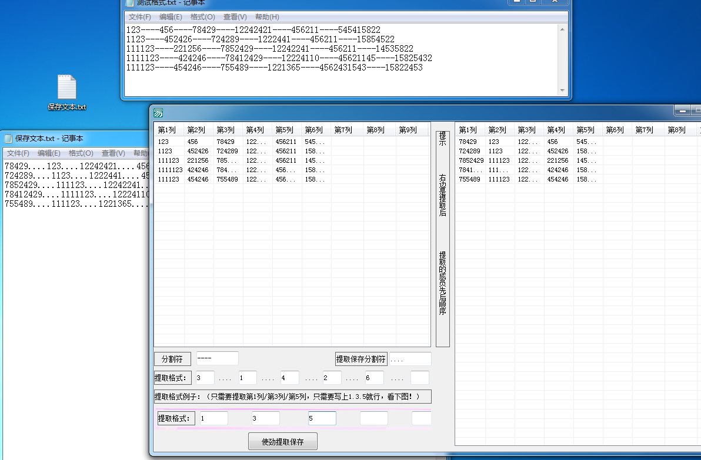Image resolution: width=701 pixels, height=460 pixels.
Task: Click 第7列 header in the left list
Action: pos(348,130)
